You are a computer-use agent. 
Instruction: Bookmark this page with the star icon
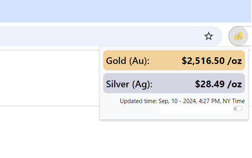(208, 36)
